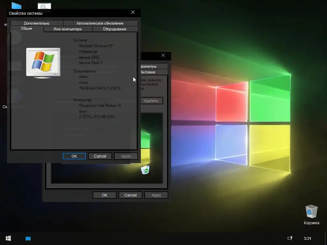Open the action center tray icon

coord(290,238)
